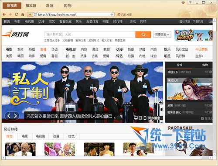The width and height of the screenshot is (218, 166).
Task: Open the second colorful clown video thumbnail
Action: (x=60, y=149)
